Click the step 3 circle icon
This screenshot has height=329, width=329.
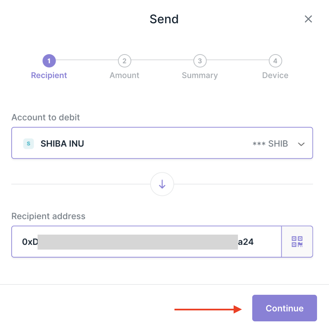point(200,61)
